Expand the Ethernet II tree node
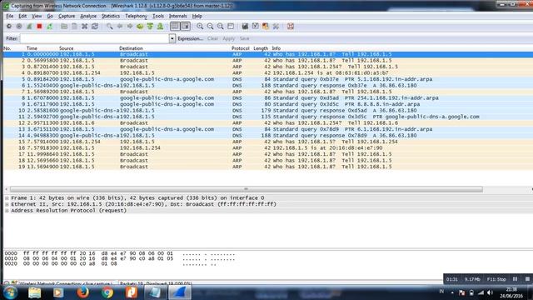The width and height of the screenshot is (533, 300). point(7,204)
